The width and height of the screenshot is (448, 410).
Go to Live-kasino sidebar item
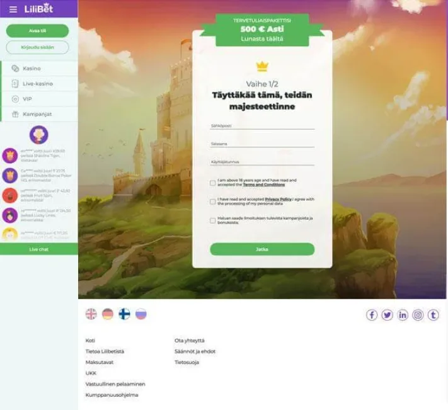(40, 84)
